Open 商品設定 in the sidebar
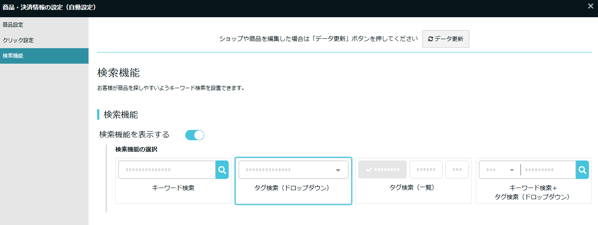598x225 pixels. 44,25
